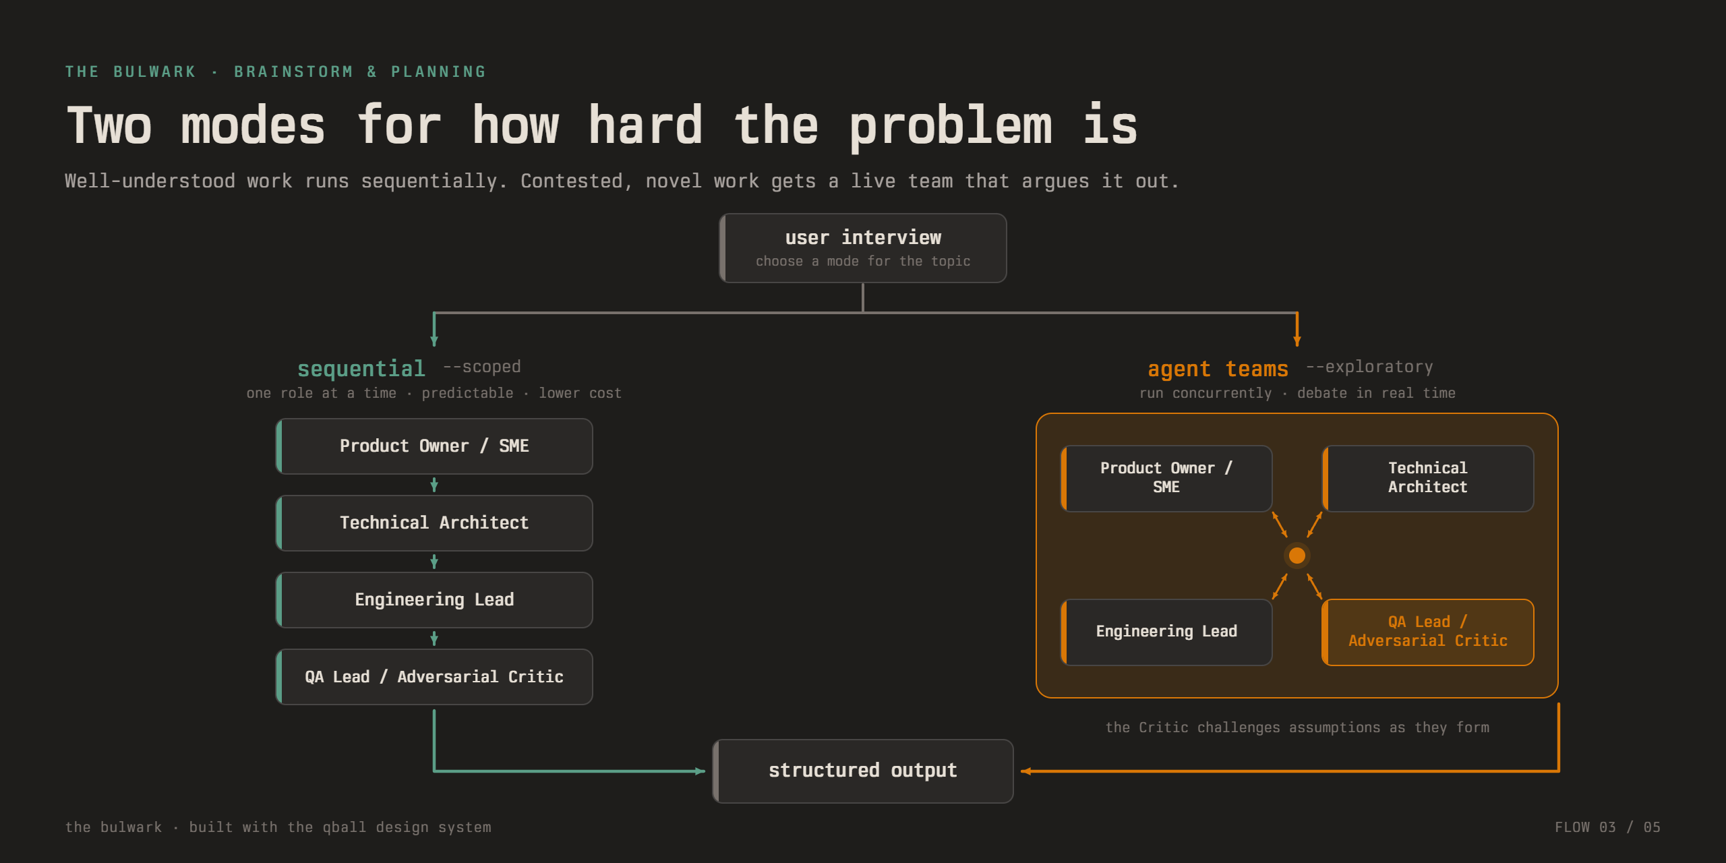Image resolution: width=1726 pixels, height=863 pixels.
Task: Click the green 'sequential' heading
Action: (361, 369)
